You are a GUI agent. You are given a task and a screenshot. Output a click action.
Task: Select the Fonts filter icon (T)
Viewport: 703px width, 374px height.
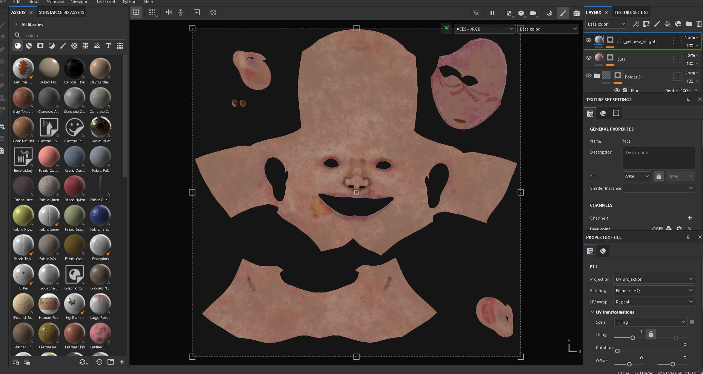(x=108, y=46)
